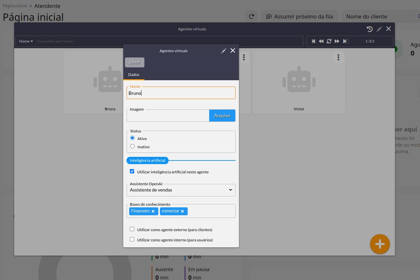The image size is (420, 280).
Task: Choose an image file with Arquivo button
Action: [222, 116]
